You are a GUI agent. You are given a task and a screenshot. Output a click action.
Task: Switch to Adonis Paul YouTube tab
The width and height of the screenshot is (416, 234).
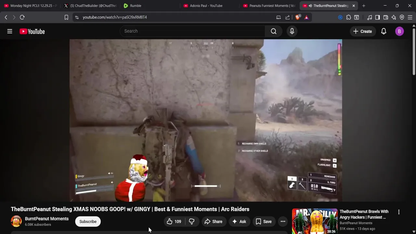click(x=210, y=6)
